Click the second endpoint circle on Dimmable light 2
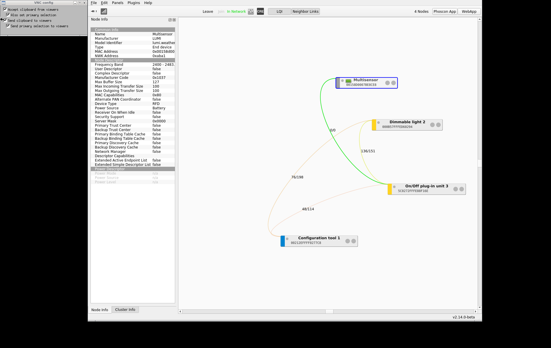This screenshot has width=551, height=348. tap(438, 125)
